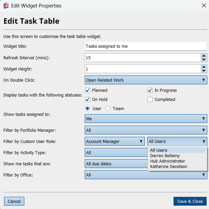Click the app icon in title bar
The width and height of the screenshot is (209, 209).
(x=6, y=5)
